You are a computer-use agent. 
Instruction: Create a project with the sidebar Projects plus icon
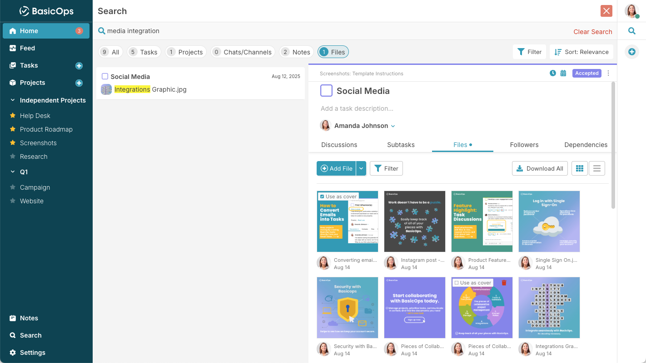79,83
